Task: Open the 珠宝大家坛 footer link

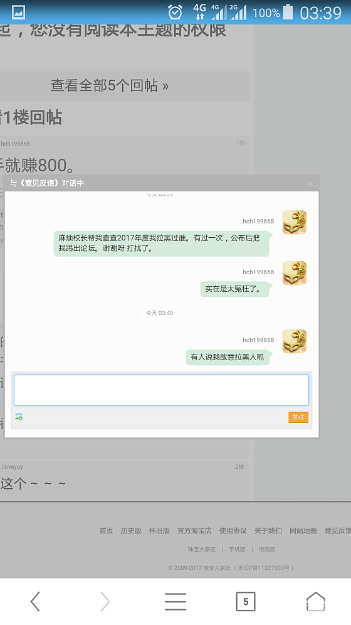Action: click(202, 549)
